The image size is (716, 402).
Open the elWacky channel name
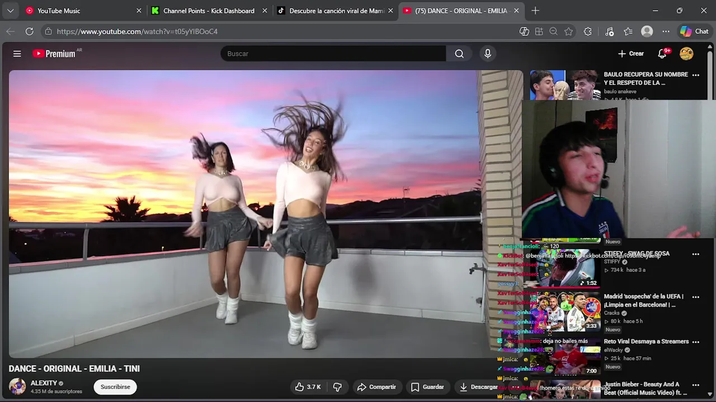pyautogui.click(x=613, y=350)
